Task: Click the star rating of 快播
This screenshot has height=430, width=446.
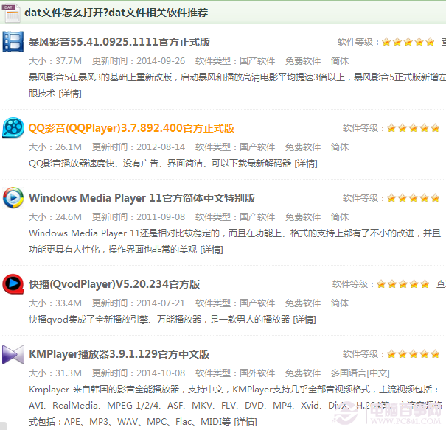Action: 403,283
